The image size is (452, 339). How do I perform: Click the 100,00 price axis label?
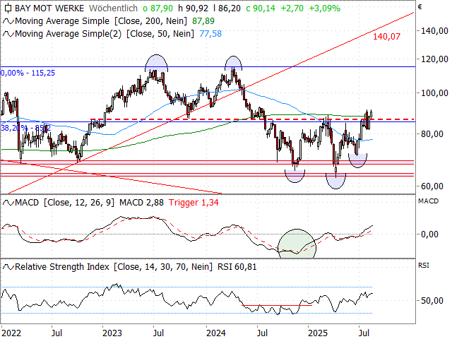(x=434, y=93)
